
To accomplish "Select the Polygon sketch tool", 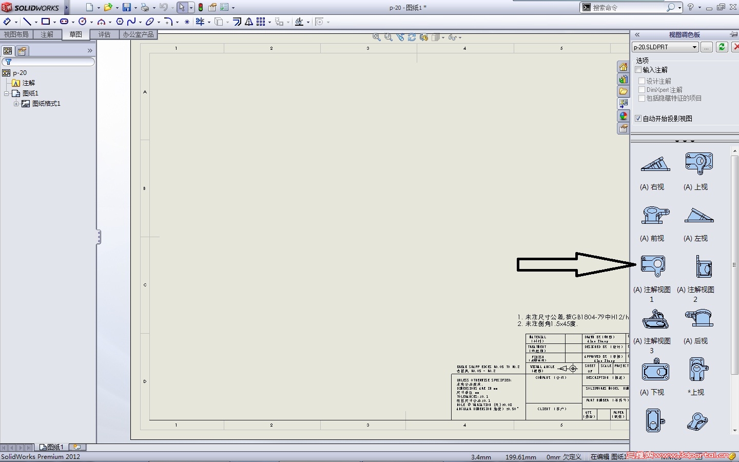I will coord(120,22).
